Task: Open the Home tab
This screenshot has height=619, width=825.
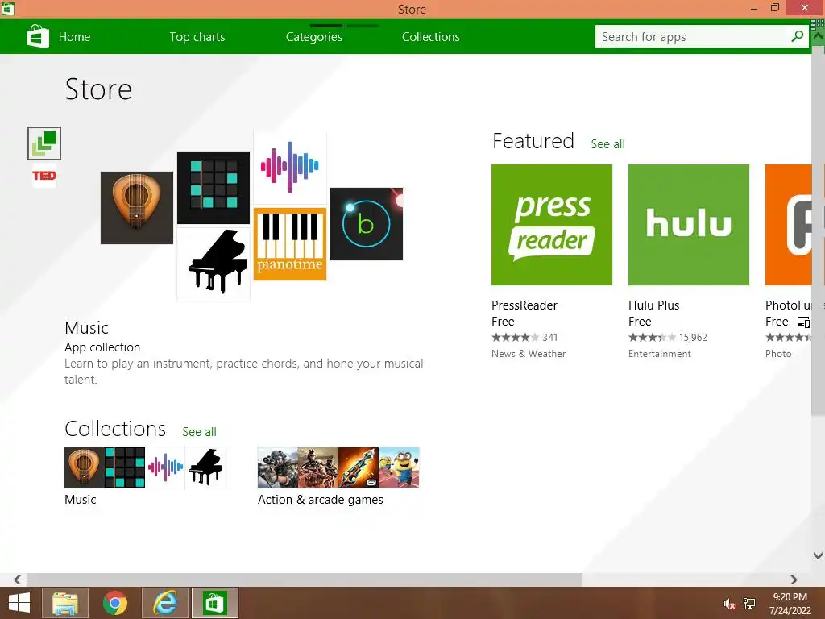Action: pyautogui.click(x=74, y=37)
